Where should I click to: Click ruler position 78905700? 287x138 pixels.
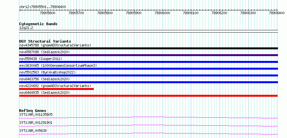pos(76,13)
